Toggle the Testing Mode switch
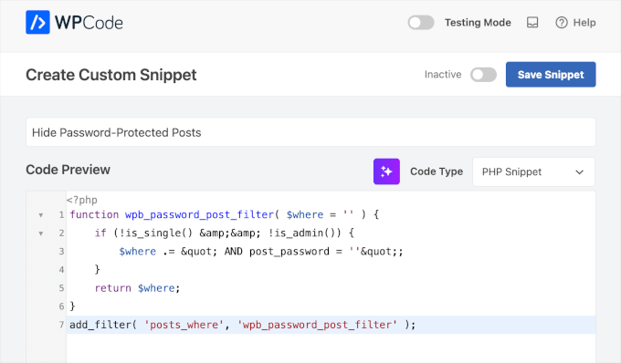The width and height of the screenshot is (621, 363). (421, 23)
